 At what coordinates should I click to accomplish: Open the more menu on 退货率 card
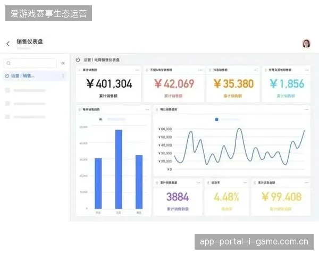245,183
